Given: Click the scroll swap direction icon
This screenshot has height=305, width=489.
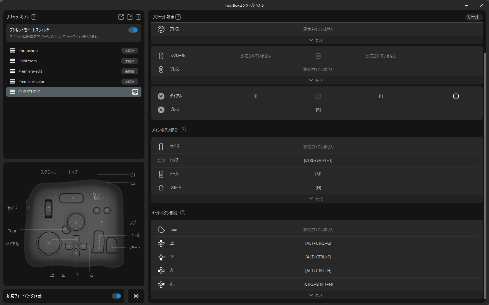Looking at the screenshot, I should tap(318, 56).
